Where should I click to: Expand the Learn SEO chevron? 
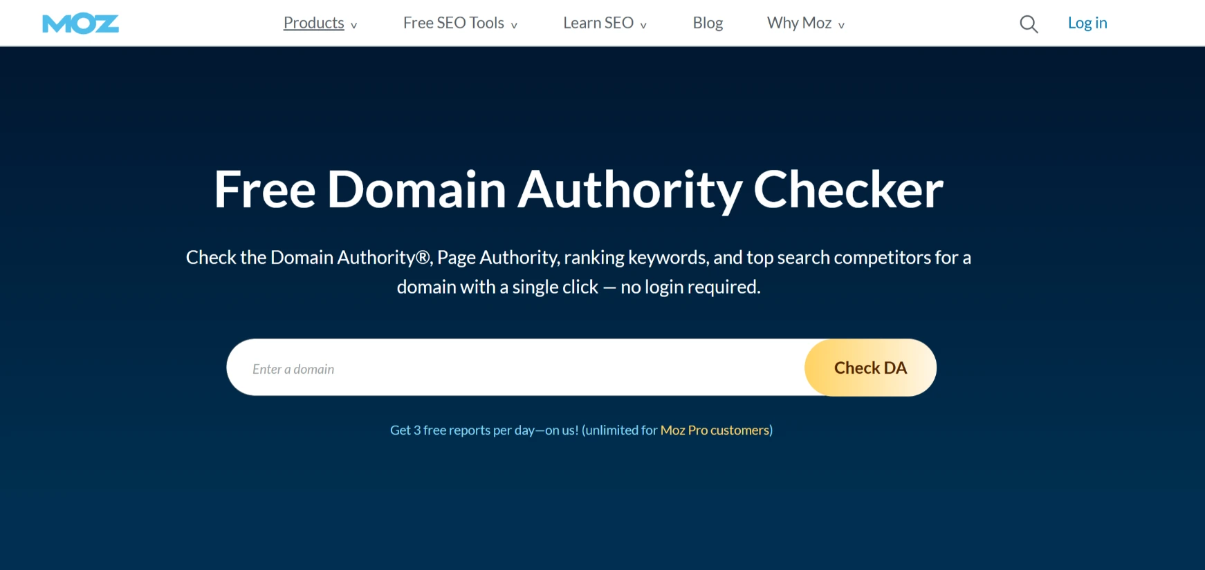[643, 26]
